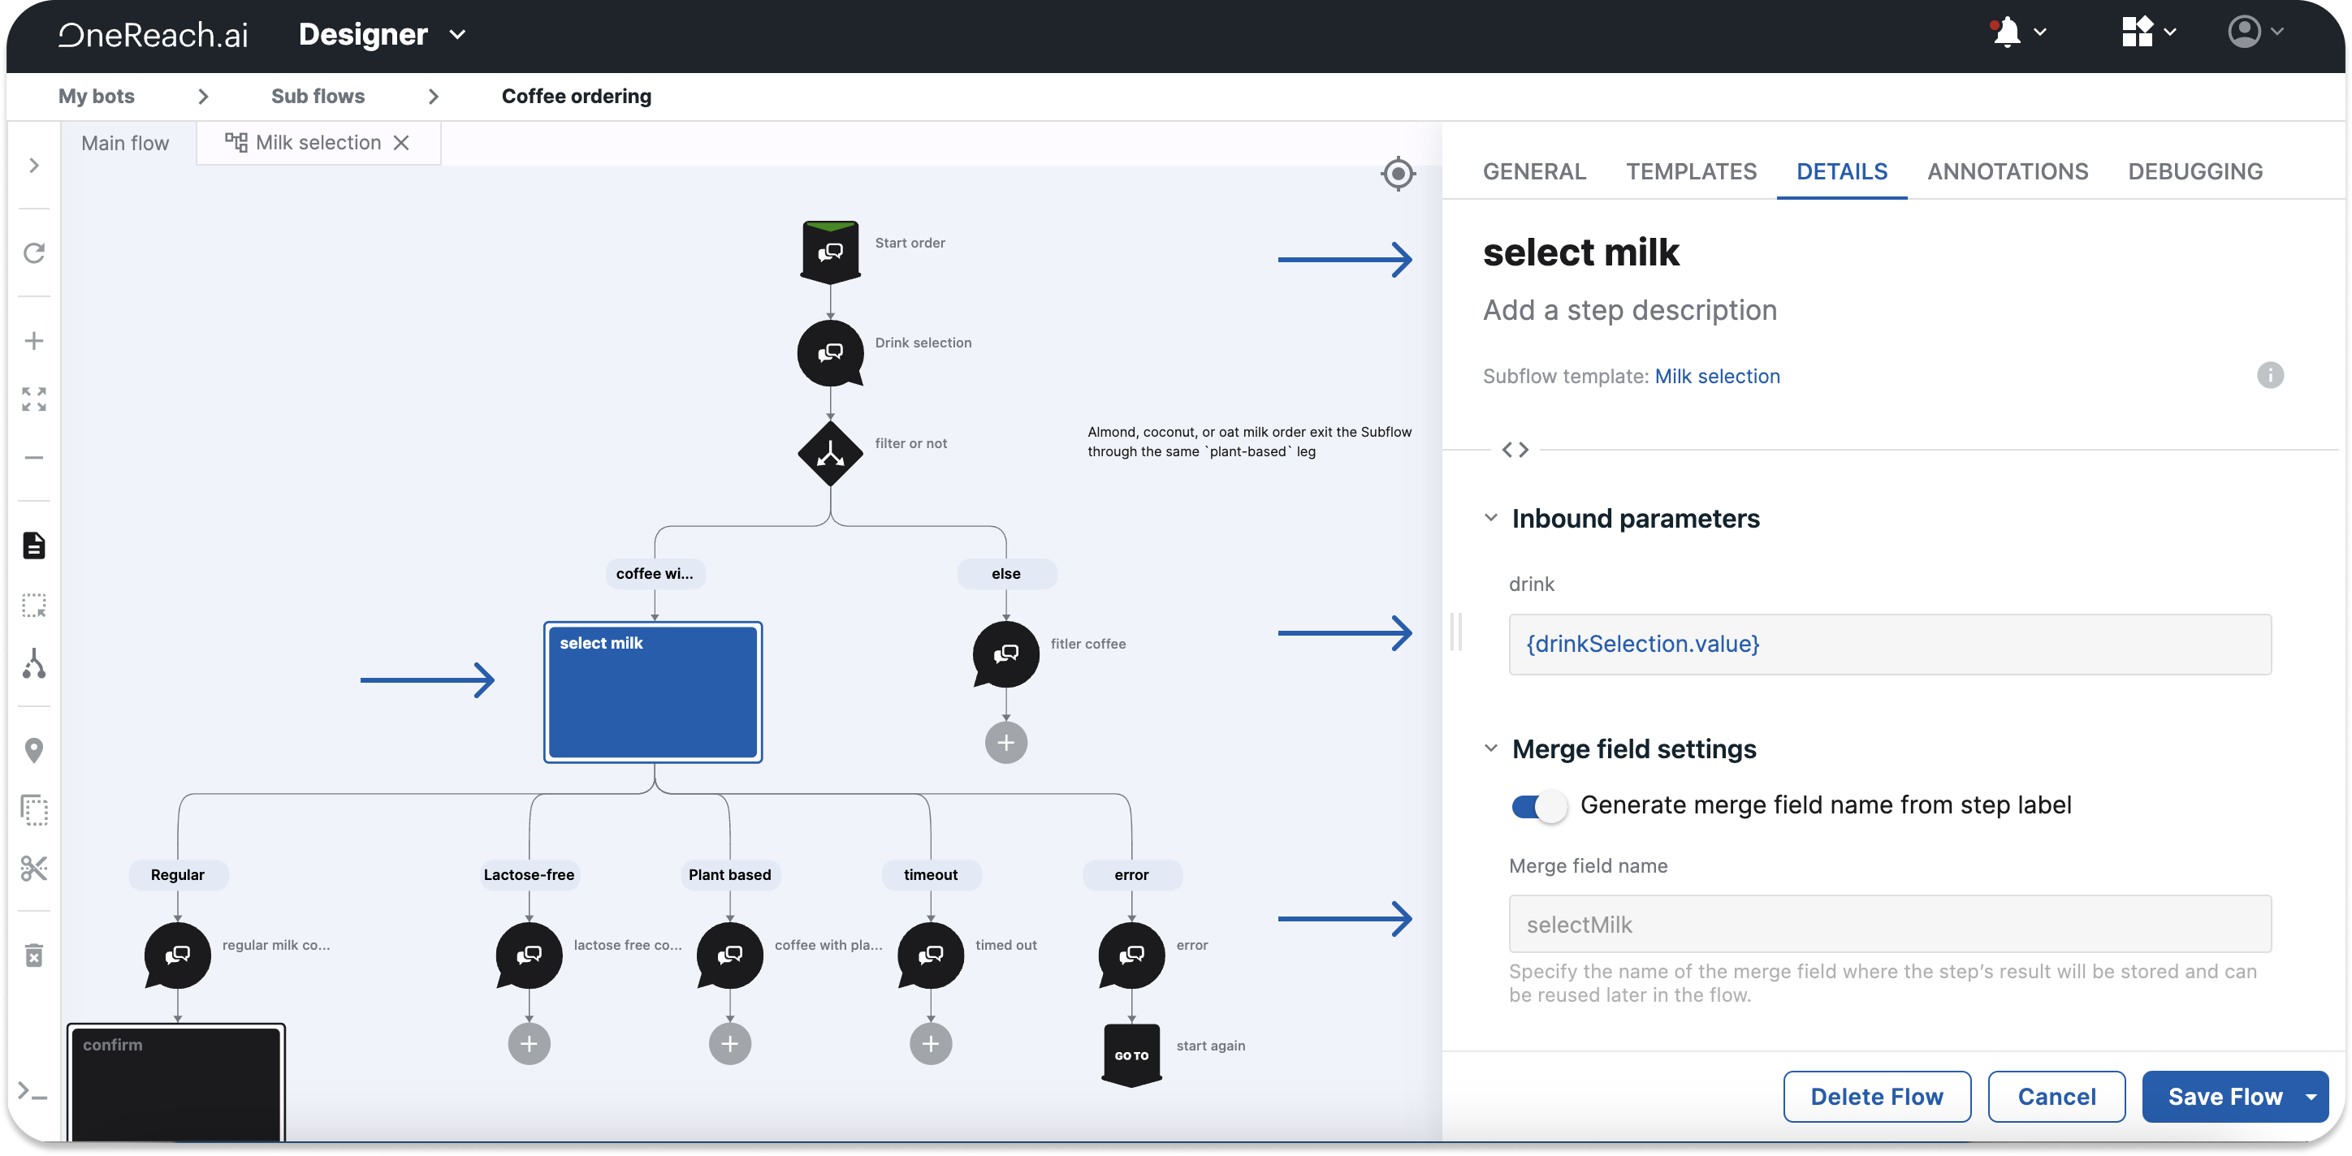Click the refresh icon in left sidebar
The width and height of the screenshot is (2352, 1156).
(x=34, y=252)
